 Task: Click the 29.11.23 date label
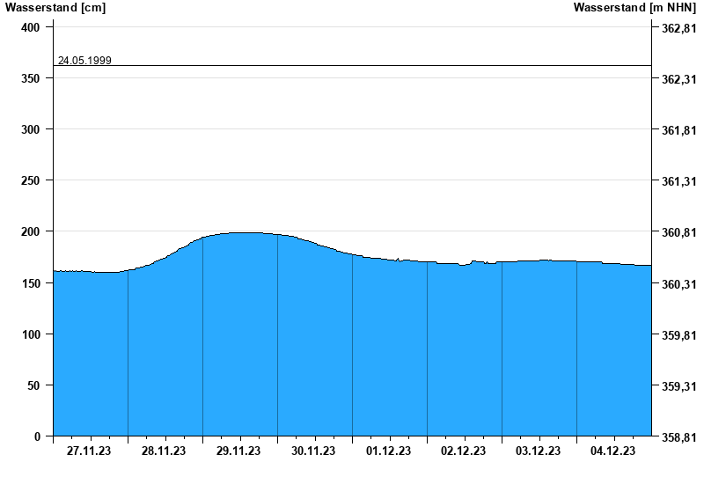click(x=239, y=451)
